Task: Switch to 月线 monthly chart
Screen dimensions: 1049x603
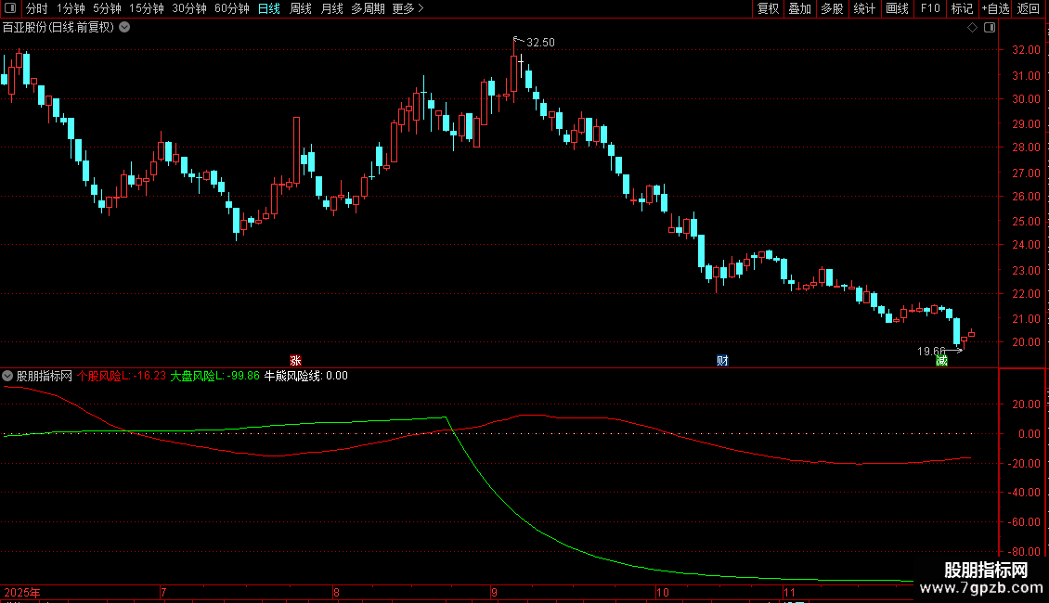Action: [x=331, y=8]
